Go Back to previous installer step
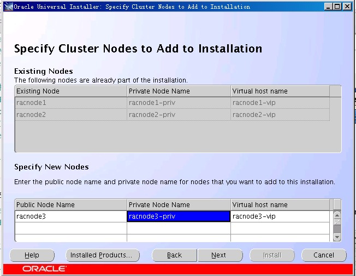Screen dimensions: 356x276 174,255
